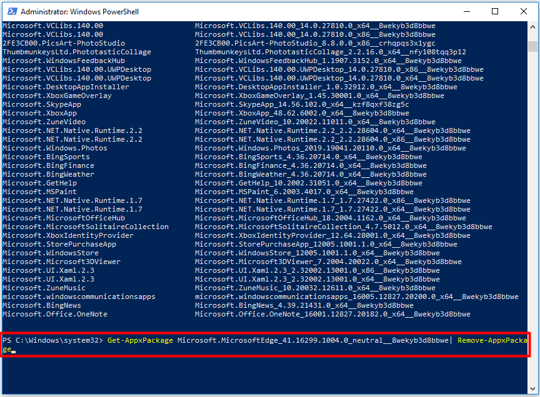Image resolution: width=540 pixels, height=397 pixels.
Task: Click ThumbmunkeysLtd.PhototasticCollage_2.2.16.0_x64 full package name
Action: click(330, 52)
